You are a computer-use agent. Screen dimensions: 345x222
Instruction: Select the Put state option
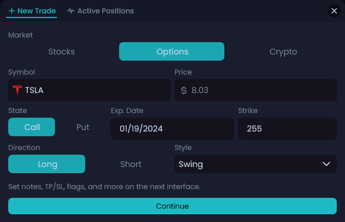click(x=83, y=127)
